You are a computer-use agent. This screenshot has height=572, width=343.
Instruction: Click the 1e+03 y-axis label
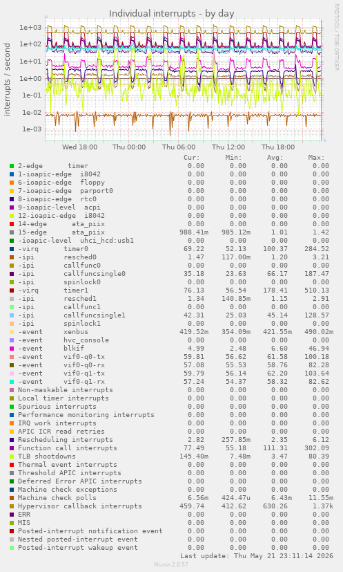click(31, 28)
